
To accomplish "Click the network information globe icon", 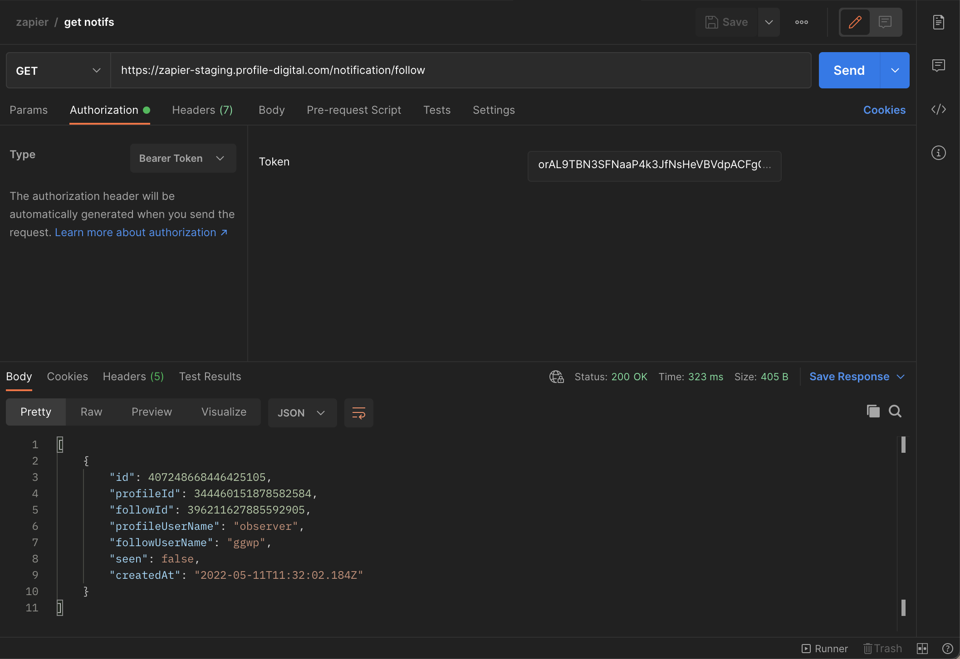I will coord(556,377).
